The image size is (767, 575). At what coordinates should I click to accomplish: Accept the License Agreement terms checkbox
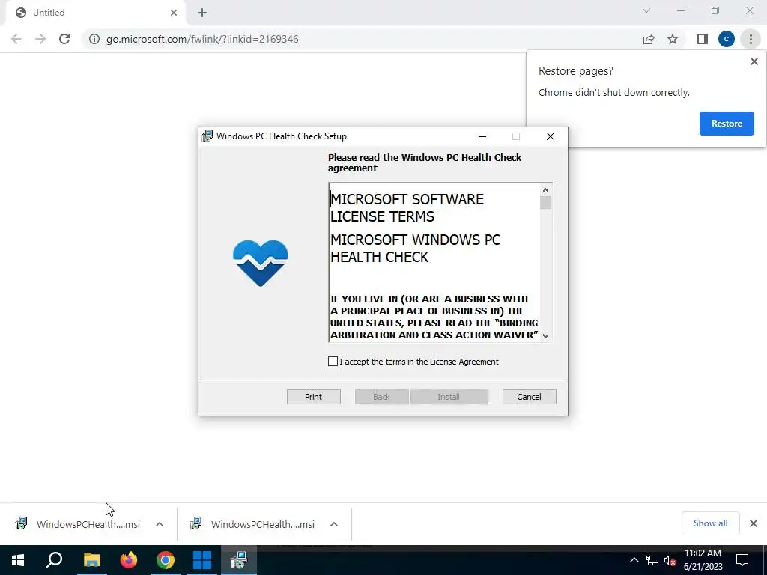[333, 362]
